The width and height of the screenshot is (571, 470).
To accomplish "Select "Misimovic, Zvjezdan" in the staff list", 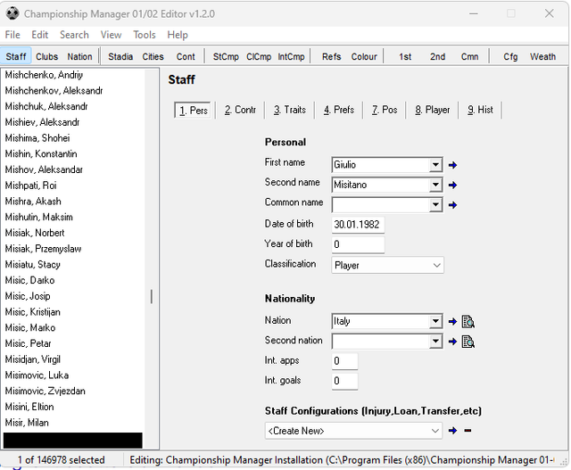I will tap(74, 392).
